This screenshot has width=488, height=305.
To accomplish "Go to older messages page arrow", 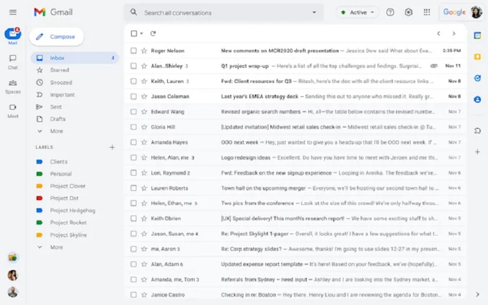I will [454, 34].
